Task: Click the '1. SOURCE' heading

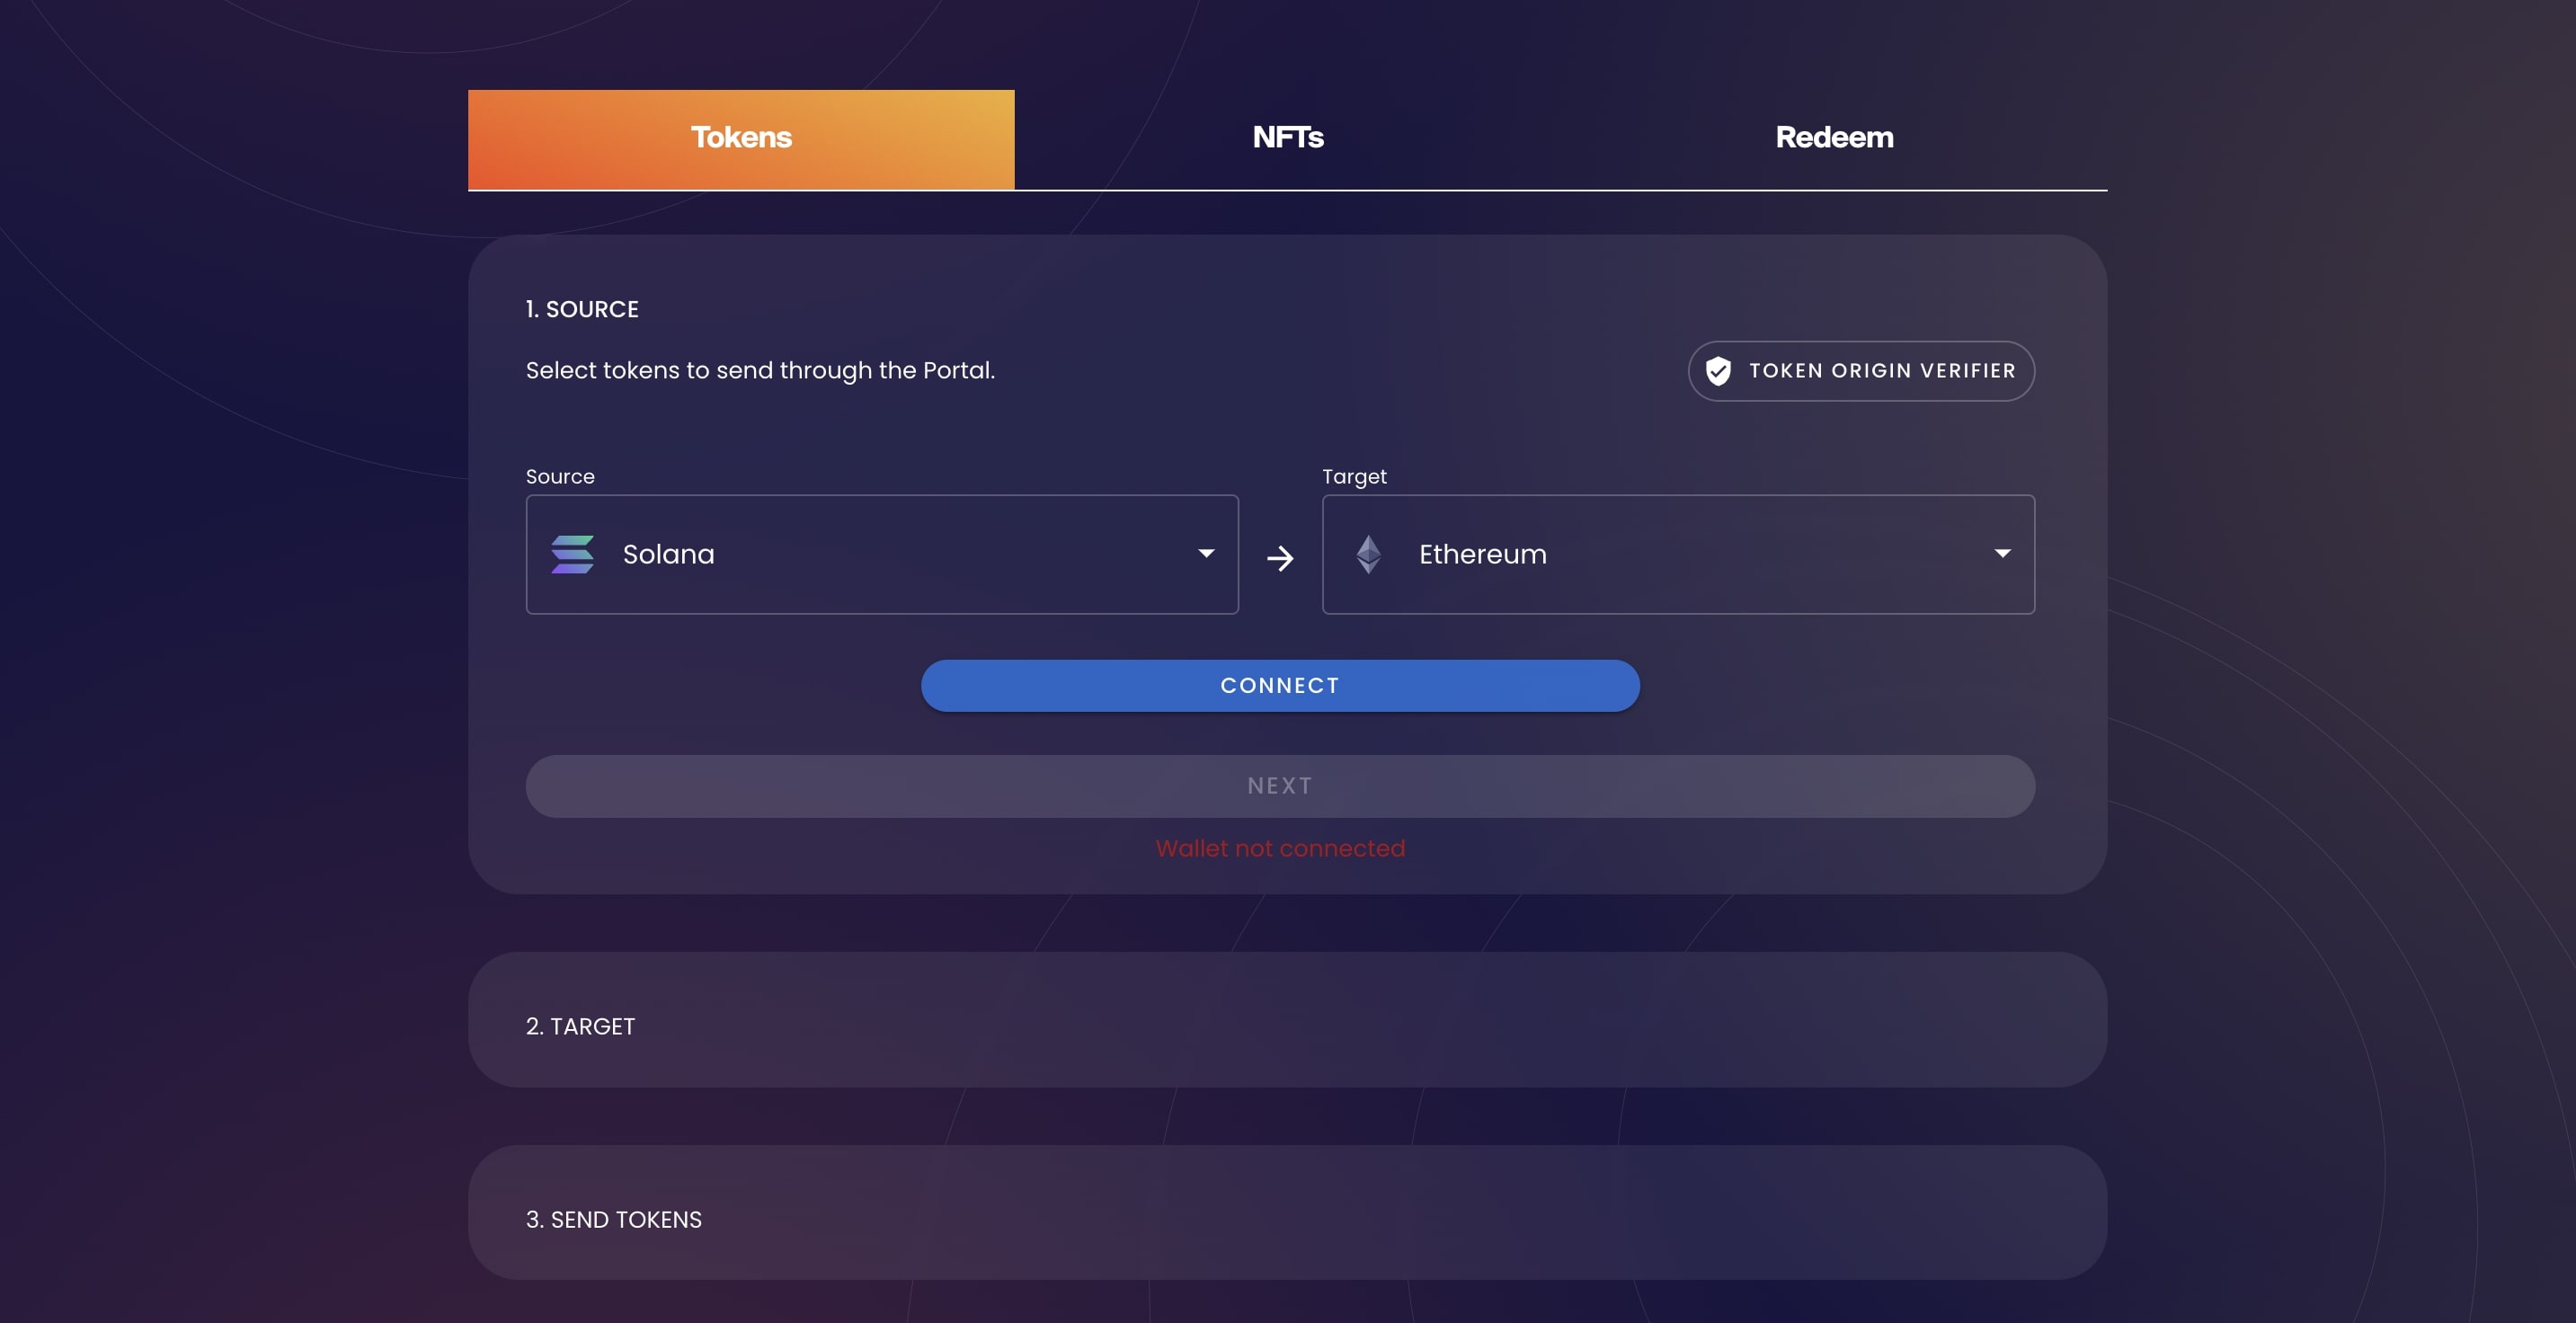Action: 582,309
